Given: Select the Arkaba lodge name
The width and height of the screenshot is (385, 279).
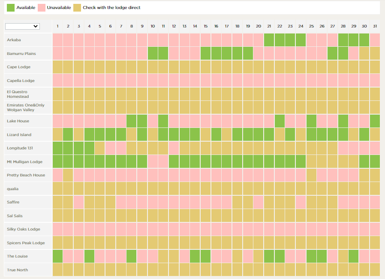Looking at the screenshot, I should coord(14,40).
